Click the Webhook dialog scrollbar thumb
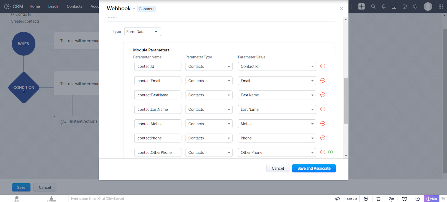This screenshot has height=202, width=447. tap(346, 100)
